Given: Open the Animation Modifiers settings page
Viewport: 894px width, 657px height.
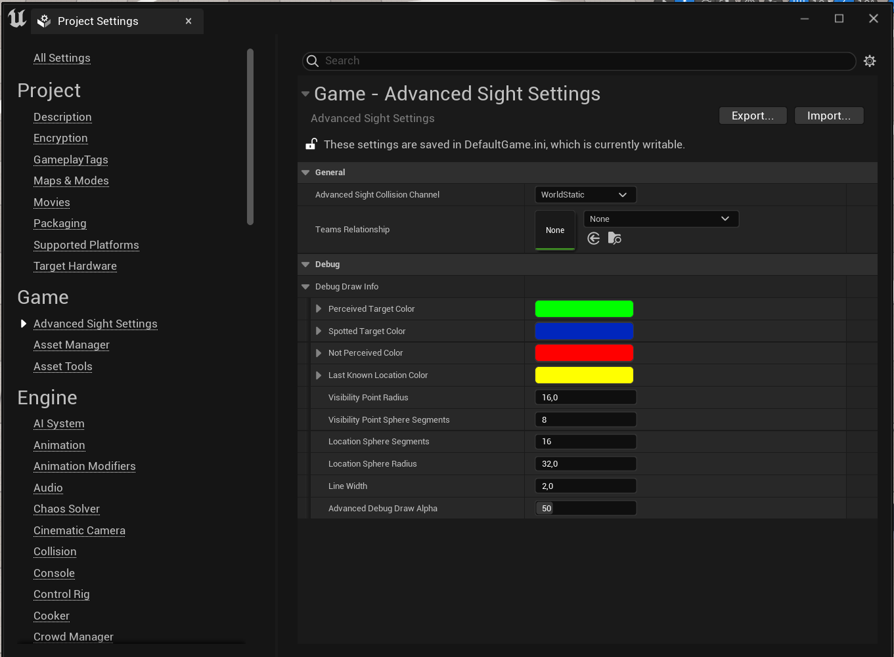Looking at the screenshot, I should (85, 466).
